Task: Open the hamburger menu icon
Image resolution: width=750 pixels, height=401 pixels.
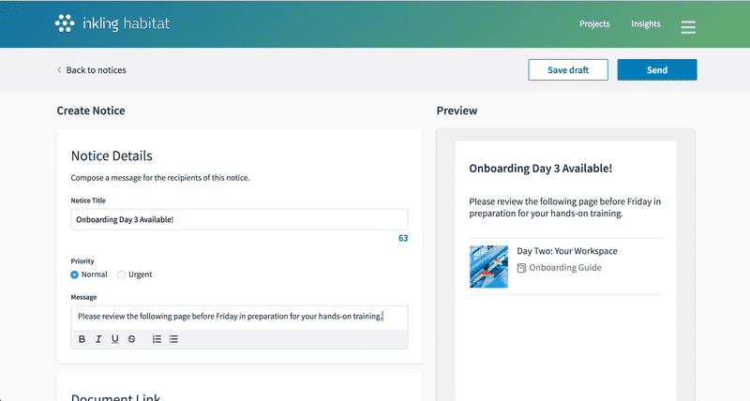Action: tap(688, 27)
